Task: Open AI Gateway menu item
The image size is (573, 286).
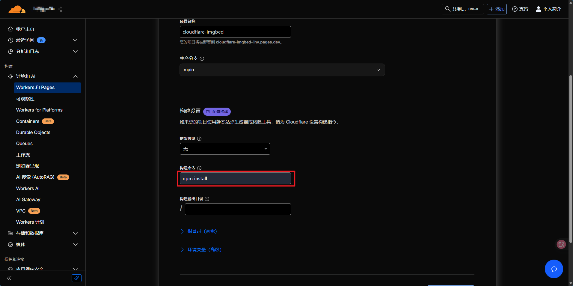Action: (28, 200)
